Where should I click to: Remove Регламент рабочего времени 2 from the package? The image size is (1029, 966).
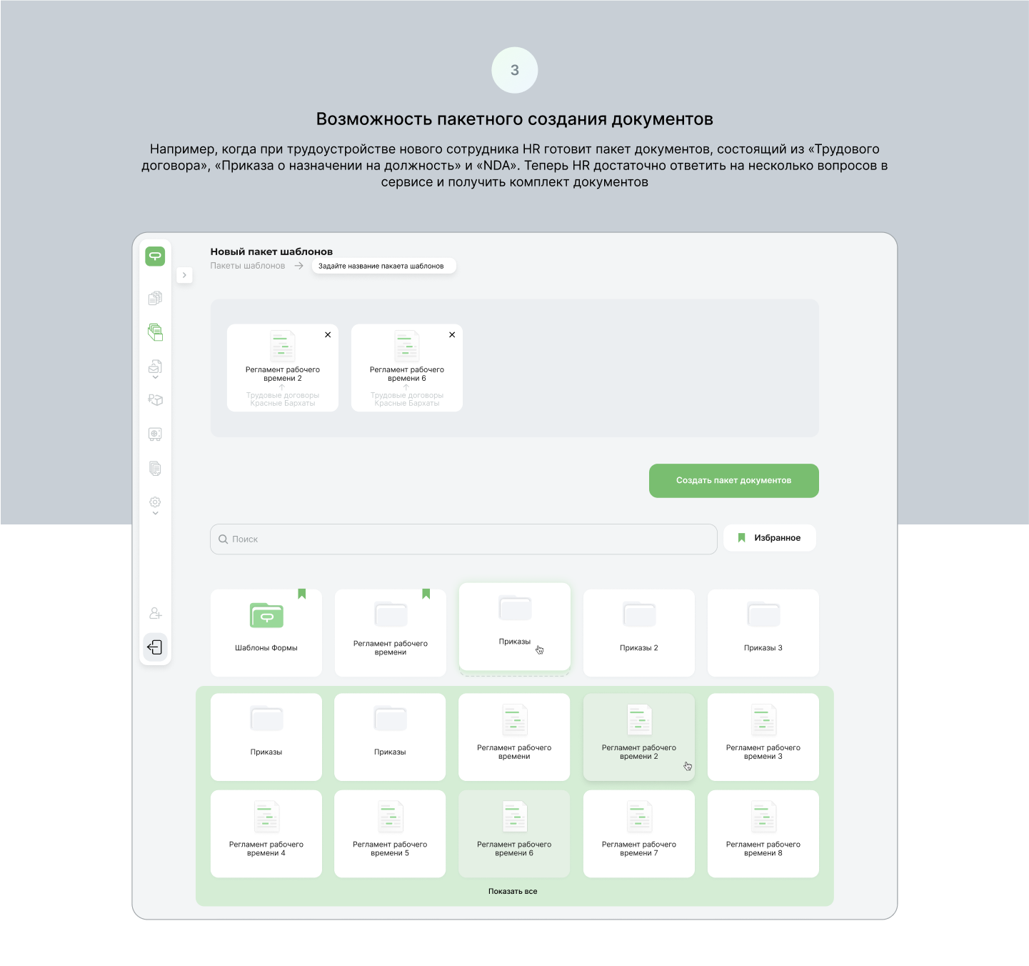pyautogui.click(x=328, y=334)
